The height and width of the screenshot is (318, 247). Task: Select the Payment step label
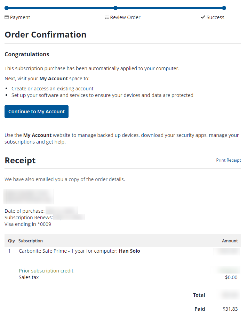pyautogui.click(x=20, y=17)
